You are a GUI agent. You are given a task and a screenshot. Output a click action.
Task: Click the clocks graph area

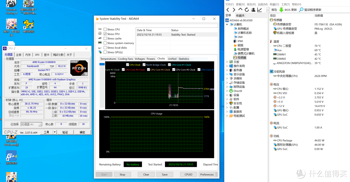pos(159,88)
